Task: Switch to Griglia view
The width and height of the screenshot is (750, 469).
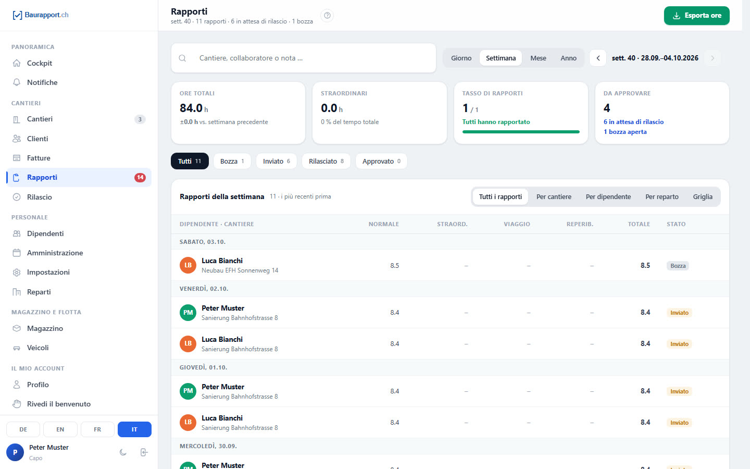Action: tap(703, 196)
